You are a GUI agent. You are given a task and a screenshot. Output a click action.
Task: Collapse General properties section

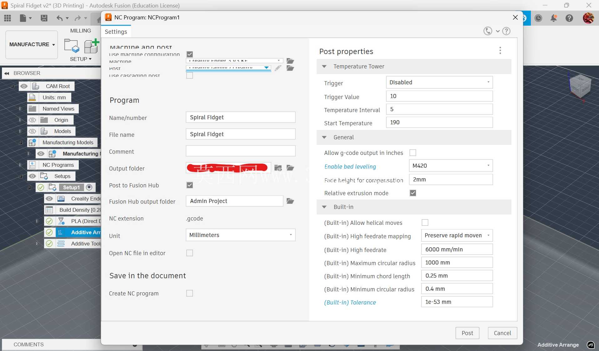324,137
